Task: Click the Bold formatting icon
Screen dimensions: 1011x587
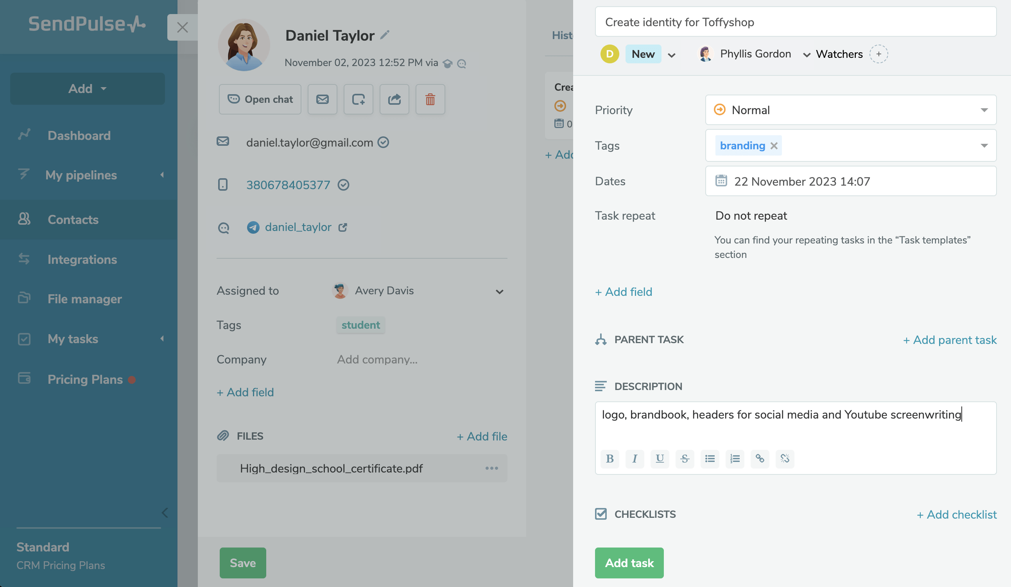Action: 609,458
